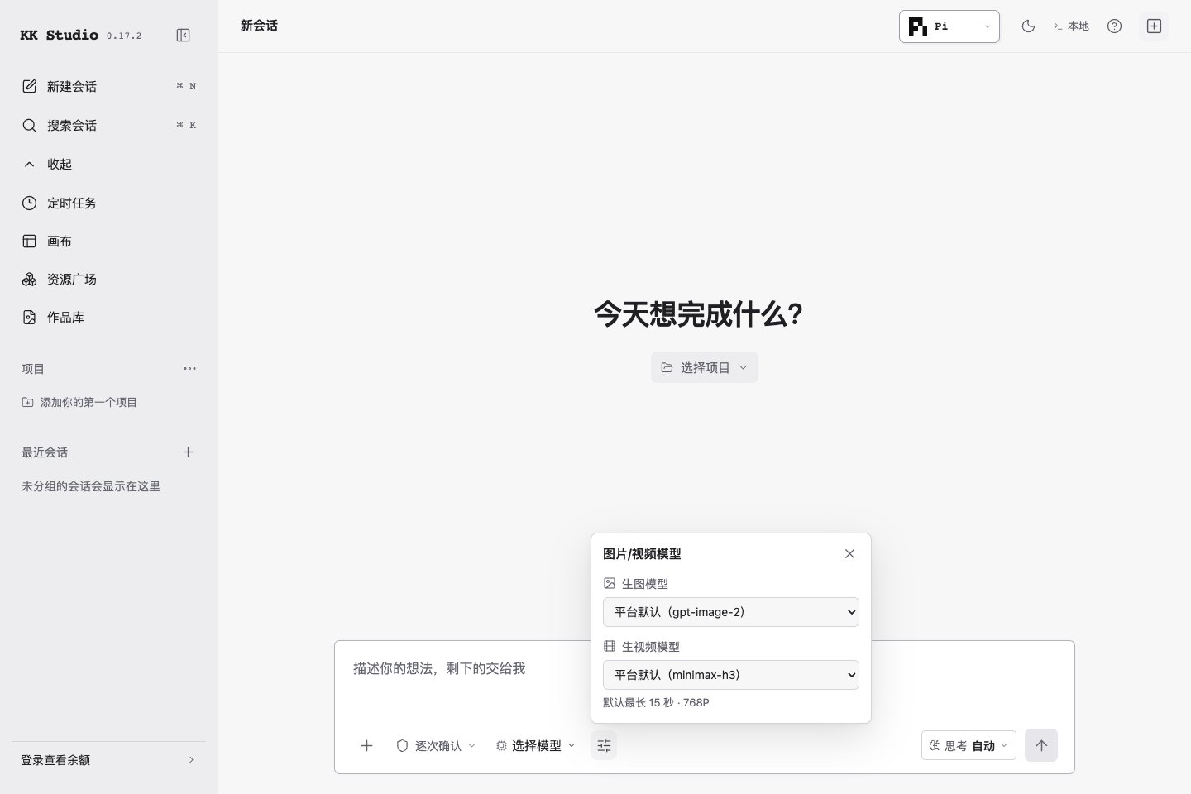Open 搜索会话 search

coord(109,125)
